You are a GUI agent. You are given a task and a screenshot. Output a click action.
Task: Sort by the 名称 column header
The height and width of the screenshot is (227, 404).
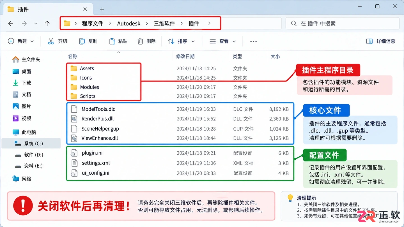[73, 56]
